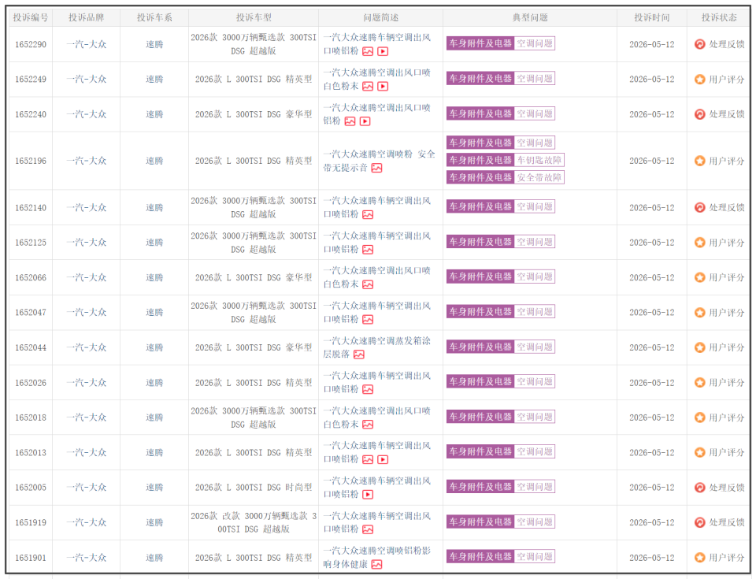
Task: Open description 一汽大众速腾空调喷铝粉影响身体健康
Action: tap(376, 557)
